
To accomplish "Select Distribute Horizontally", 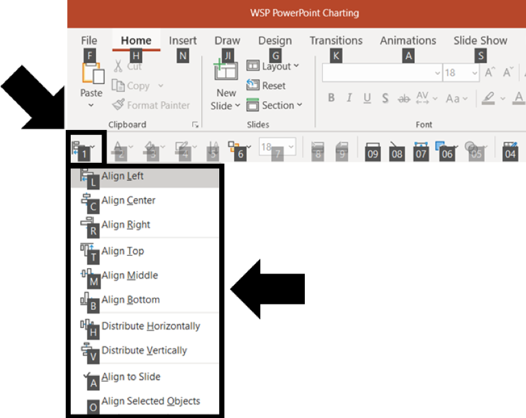I will tap(145, 326).
